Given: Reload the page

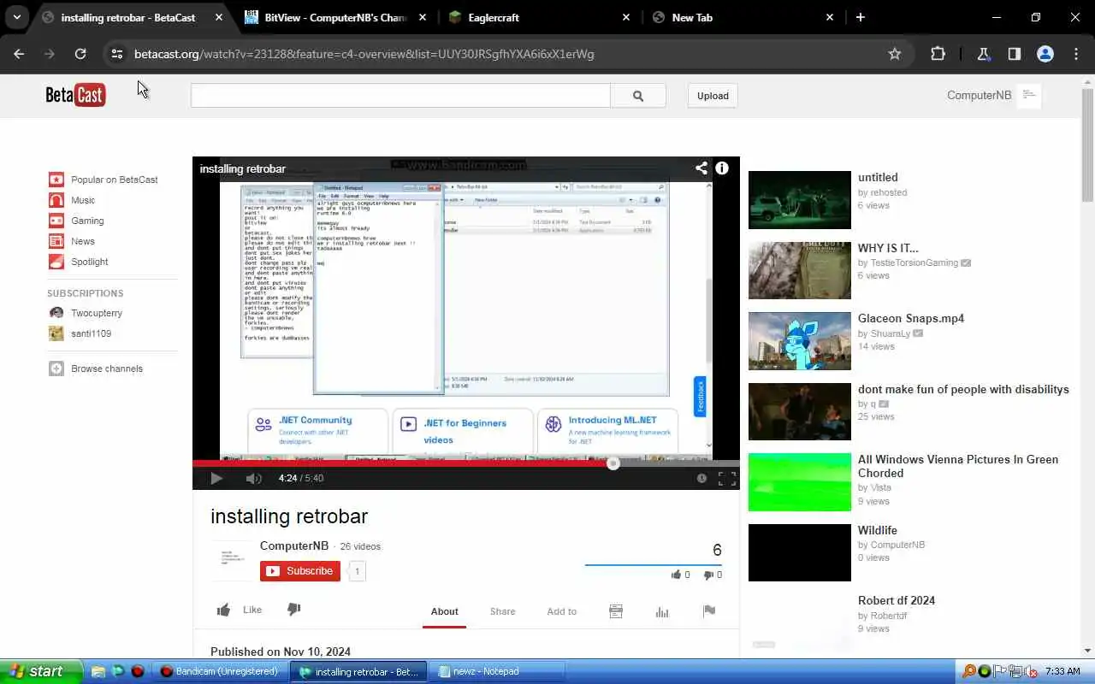Looking at the screenshot, I should coord(80,54).
